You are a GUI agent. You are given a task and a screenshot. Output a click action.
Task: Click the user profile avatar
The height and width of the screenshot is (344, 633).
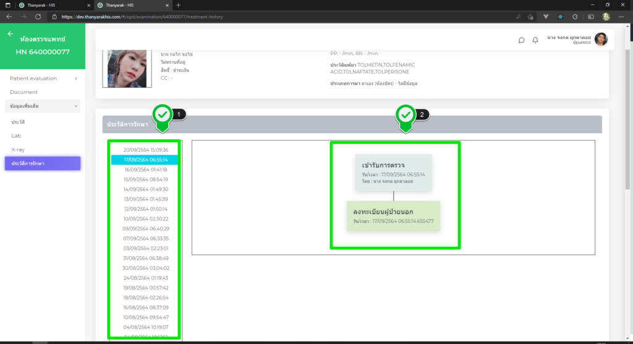point(601,40)
